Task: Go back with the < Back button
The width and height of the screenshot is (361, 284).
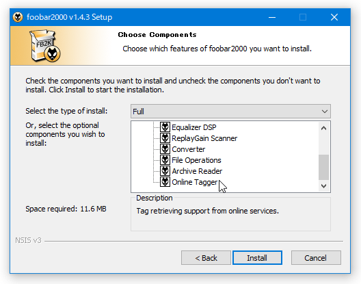Action: point(206,258)
